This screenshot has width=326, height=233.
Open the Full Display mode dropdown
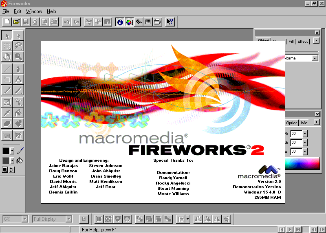pos(68,219)
